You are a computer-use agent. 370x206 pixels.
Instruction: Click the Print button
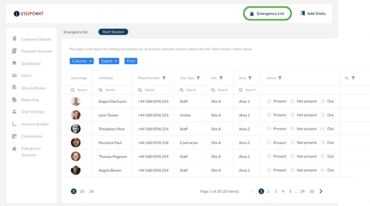pyautogui.click(x=131, y=61)
